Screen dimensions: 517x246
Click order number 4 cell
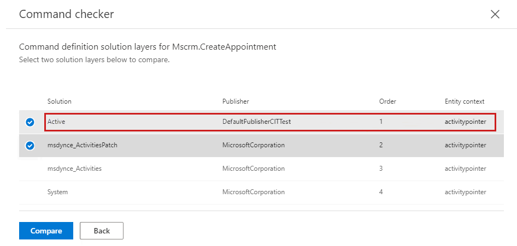point(381,192)
